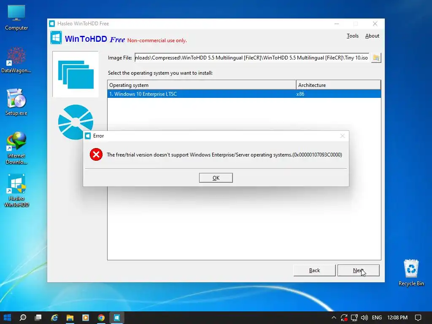Viewport: 432px width, 324px height.
Task: Click the WinToHDD Windows logo icon
Action: 56,38
